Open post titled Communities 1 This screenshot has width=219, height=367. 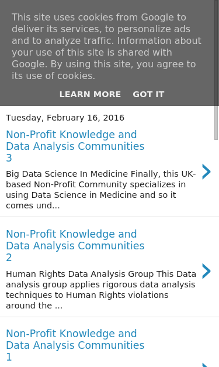point(75,345)
